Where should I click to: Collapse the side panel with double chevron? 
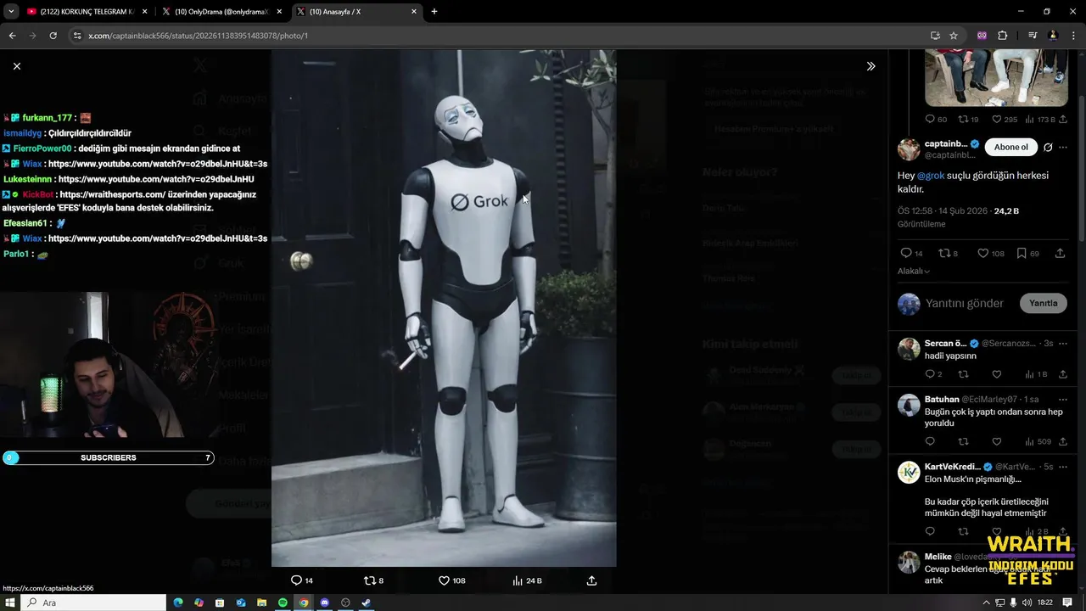[x=870, y=66]
